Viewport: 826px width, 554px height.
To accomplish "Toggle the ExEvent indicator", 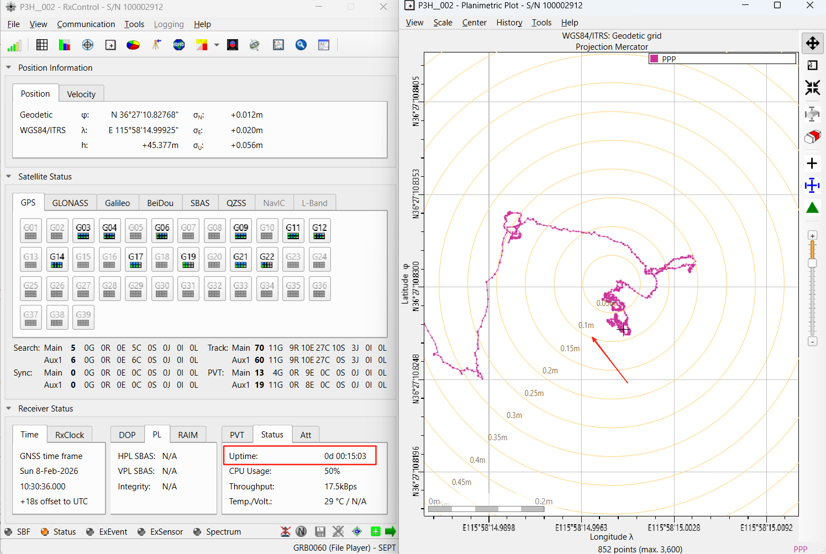I will pos(107,532).
